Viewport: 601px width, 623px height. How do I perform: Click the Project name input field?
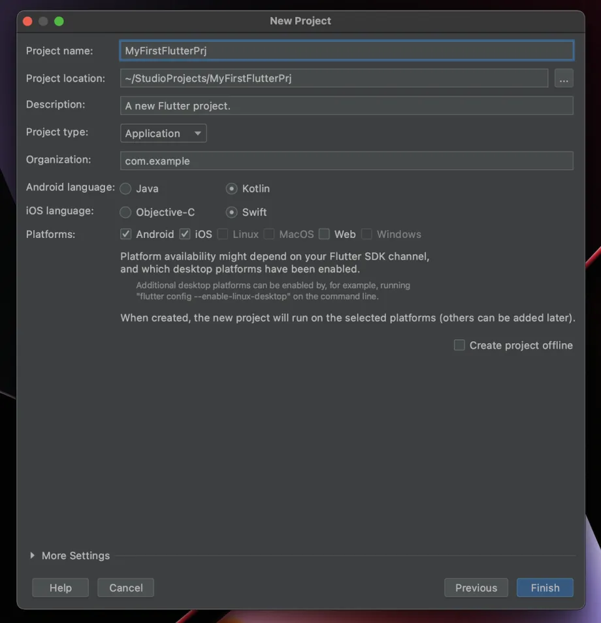pos(346,51)
